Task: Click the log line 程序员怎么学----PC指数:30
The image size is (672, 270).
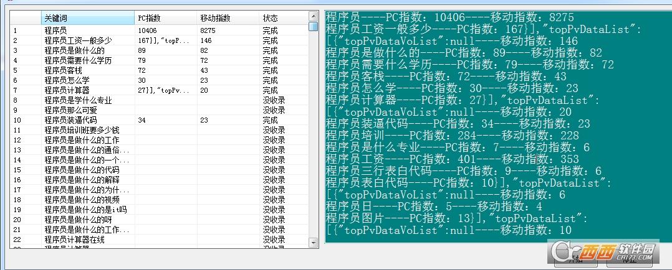Action: click(x=452, y=88)
